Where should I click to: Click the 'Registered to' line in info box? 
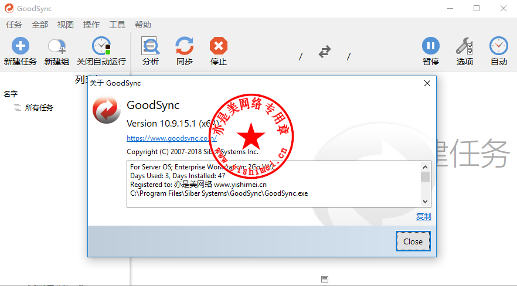(198, 185)
